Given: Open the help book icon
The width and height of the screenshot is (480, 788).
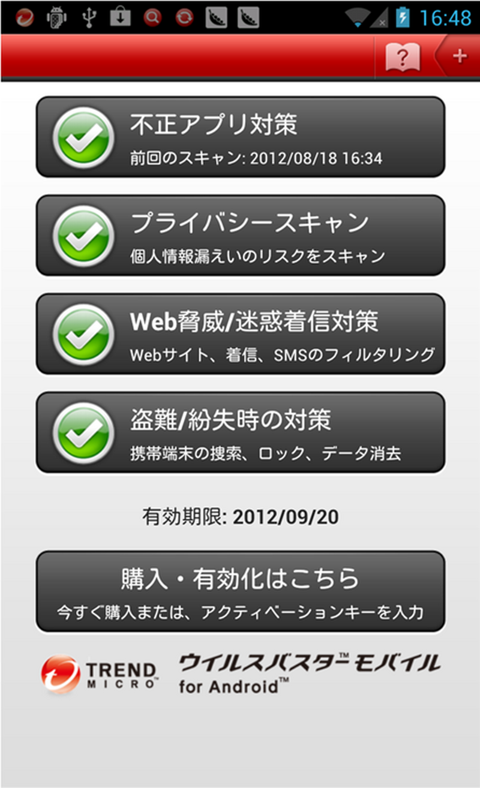Looking at the screenshot, I should tap(401, 57).
